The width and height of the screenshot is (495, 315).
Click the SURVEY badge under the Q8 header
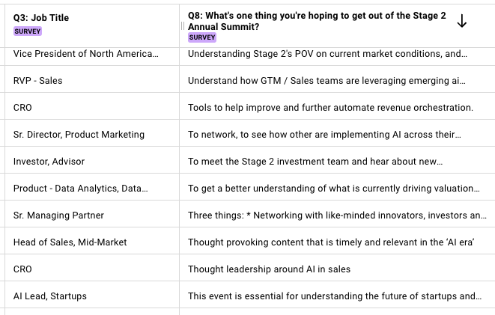202,37
